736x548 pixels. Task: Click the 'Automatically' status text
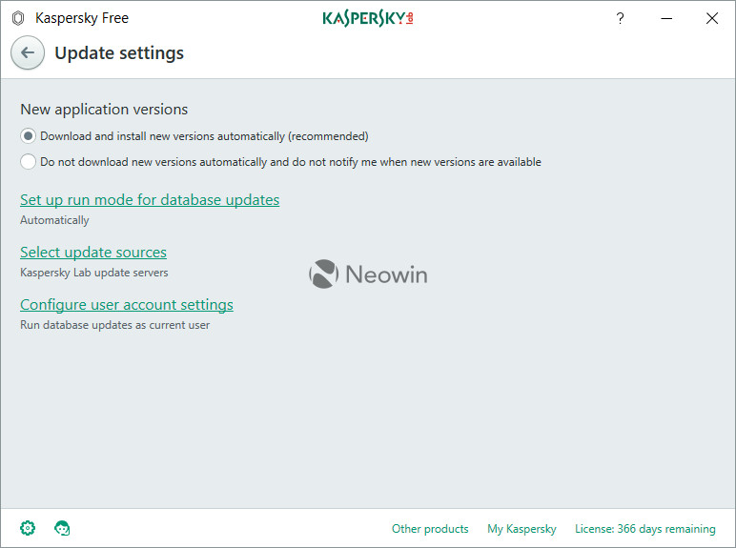point(54,220)
